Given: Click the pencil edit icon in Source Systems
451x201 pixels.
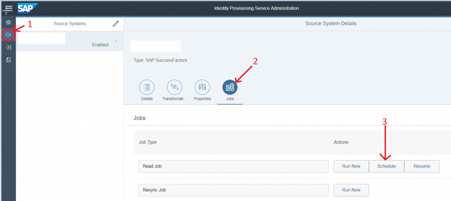Looking at the screenshot, I should click(x=116, y=24).
